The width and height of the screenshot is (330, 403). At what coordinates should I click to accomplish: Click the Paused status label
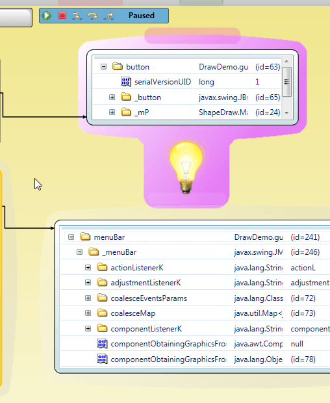[142, 16]
